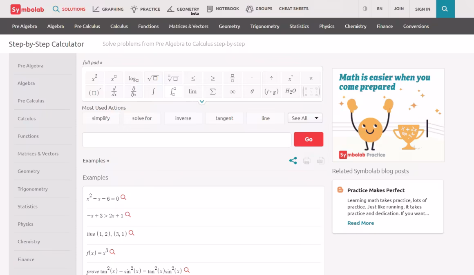Select Trigonometry in left sidebar
The image size is (474, 275).
[x=33, y=189]
